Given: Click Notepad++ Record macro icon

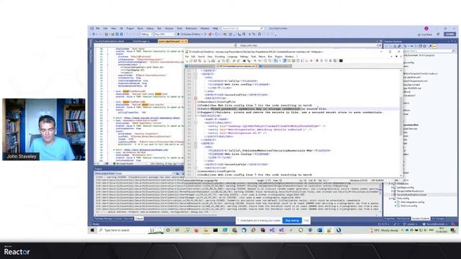Looking at the screenshot, I should point(317,60).
